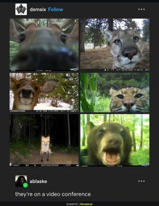
Task: Click green reblog badge on ablaske avatar
Action: 25,185
